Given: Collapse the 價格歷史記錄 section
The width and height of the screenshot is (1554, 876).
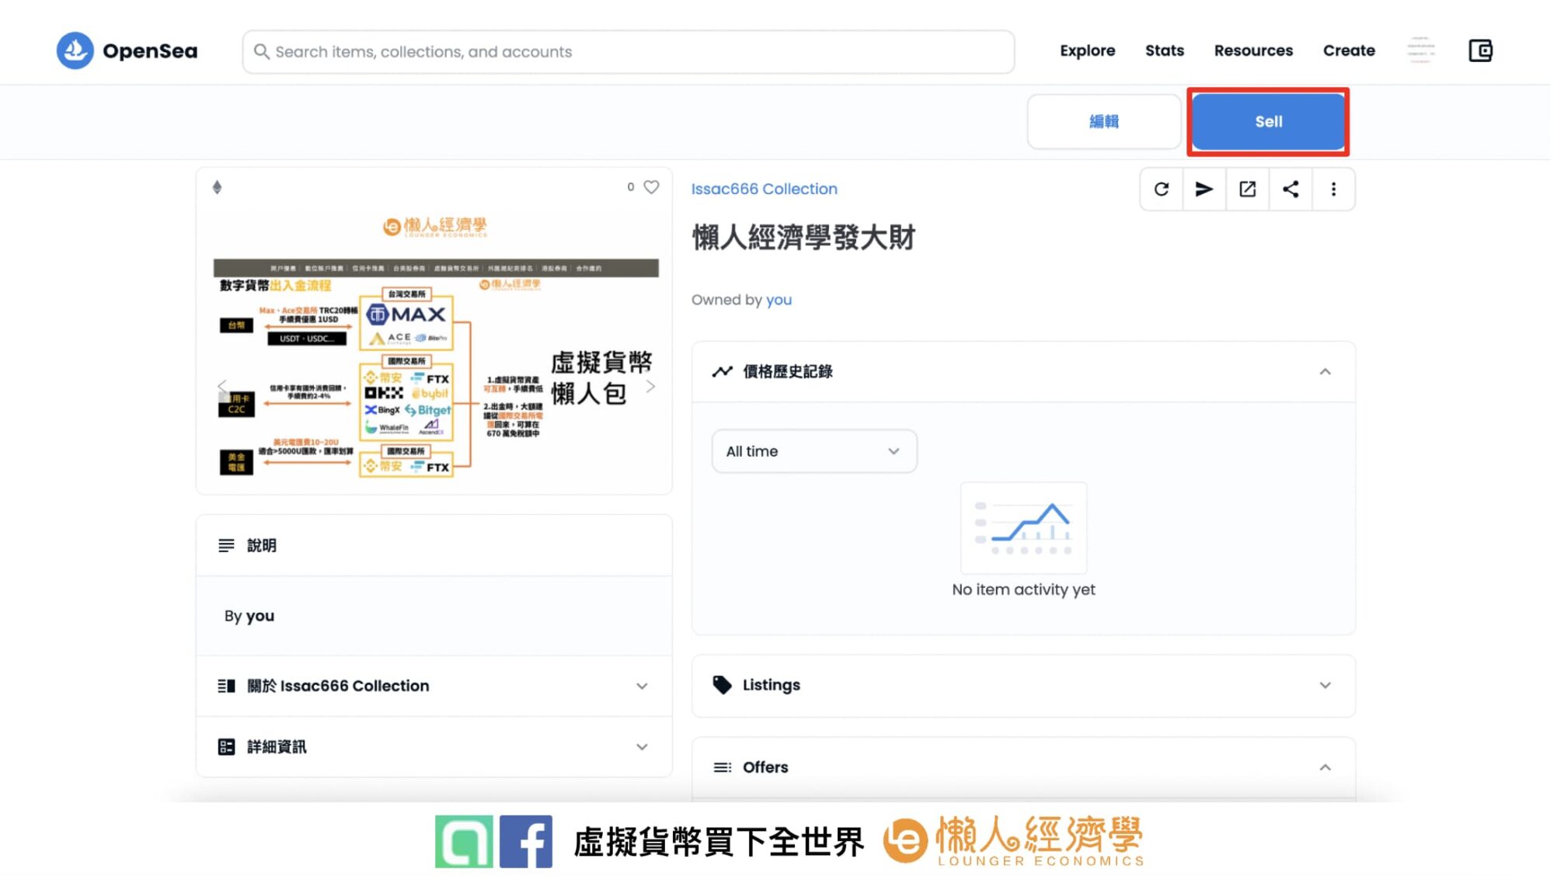Looking at the screenshot, I should tap(1325, 371).
